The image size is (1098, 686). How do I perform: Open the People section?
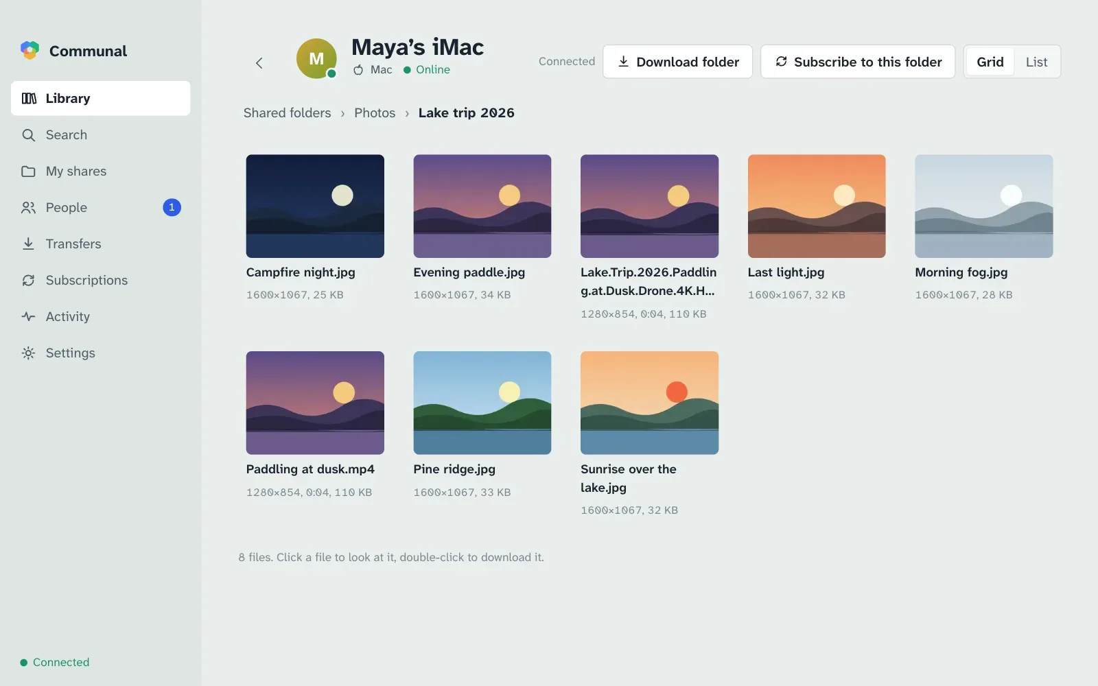pos(100,207)
